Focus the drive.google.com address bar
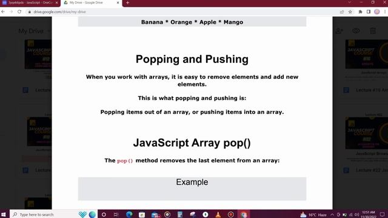 (59, 12)
